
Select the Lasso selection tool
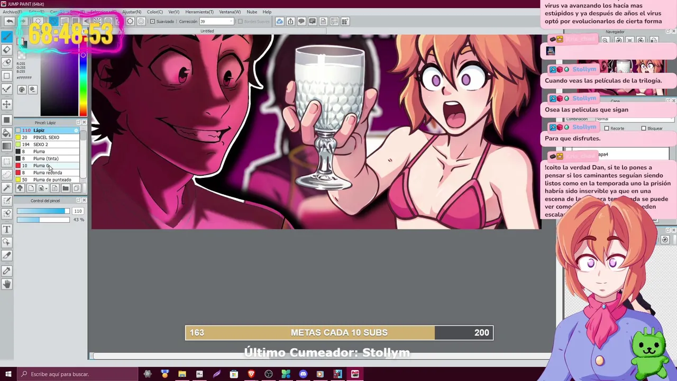coord(7,175)
